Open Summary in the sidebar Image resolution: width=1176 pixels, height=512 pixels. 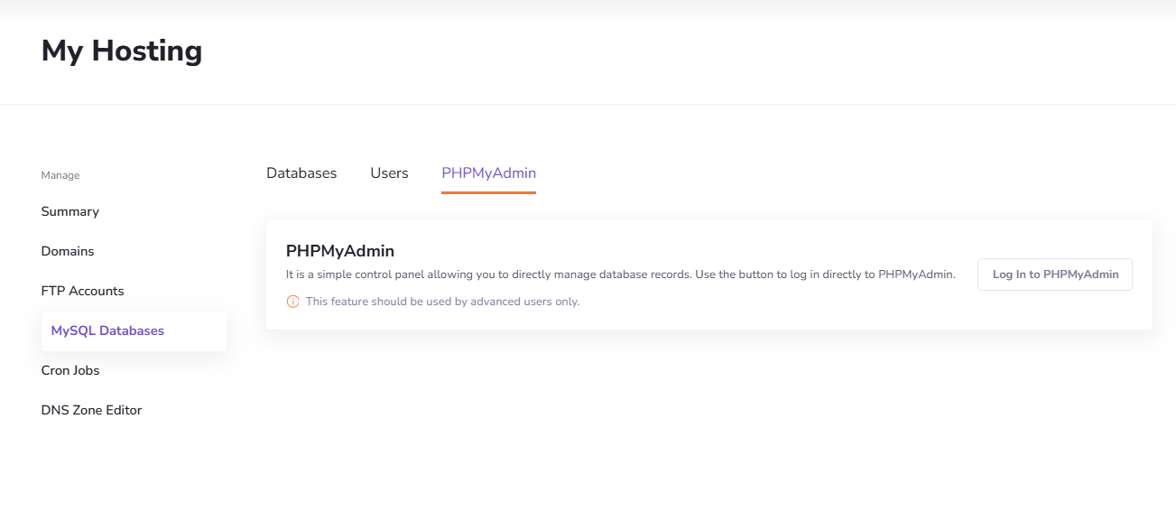(70, 211)
